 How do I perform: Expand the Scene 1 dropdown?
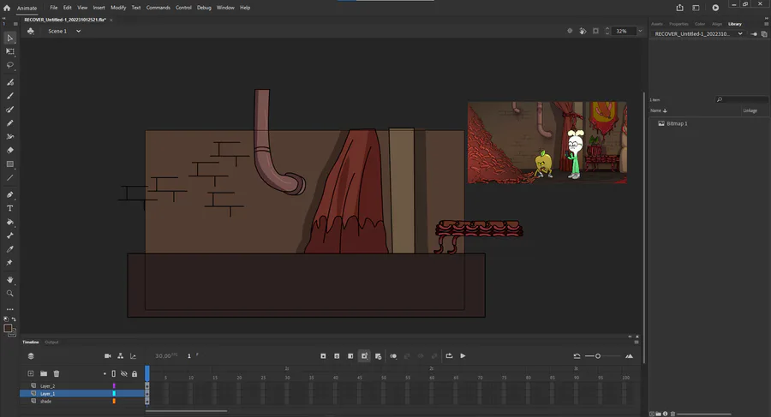78,31
